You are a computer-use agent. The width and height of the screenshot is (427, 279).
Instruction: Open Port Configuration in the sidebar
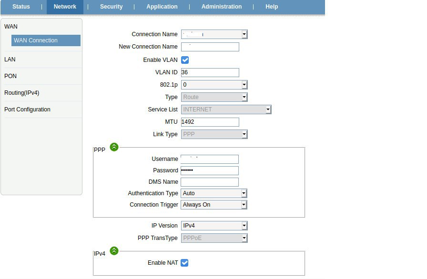27,110
